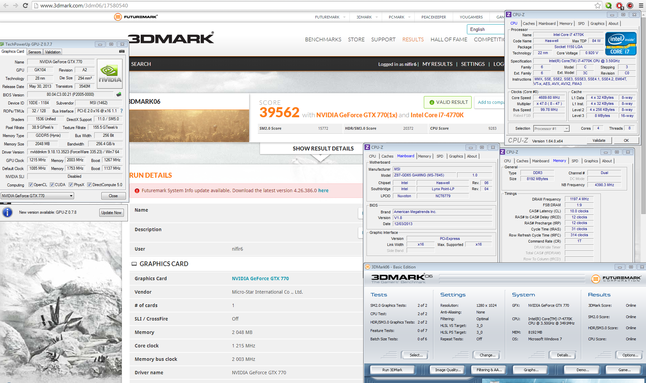Viewport: 646px width, 383px height.
Task: Open the NVIDIA GeForce GTX 770 graphics card link
Action: [260, 279]
